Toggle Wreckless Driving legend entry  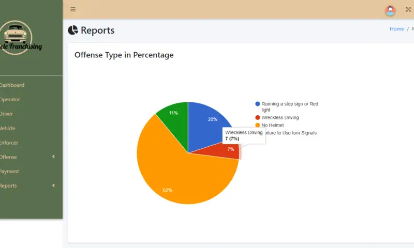(279, 118)
